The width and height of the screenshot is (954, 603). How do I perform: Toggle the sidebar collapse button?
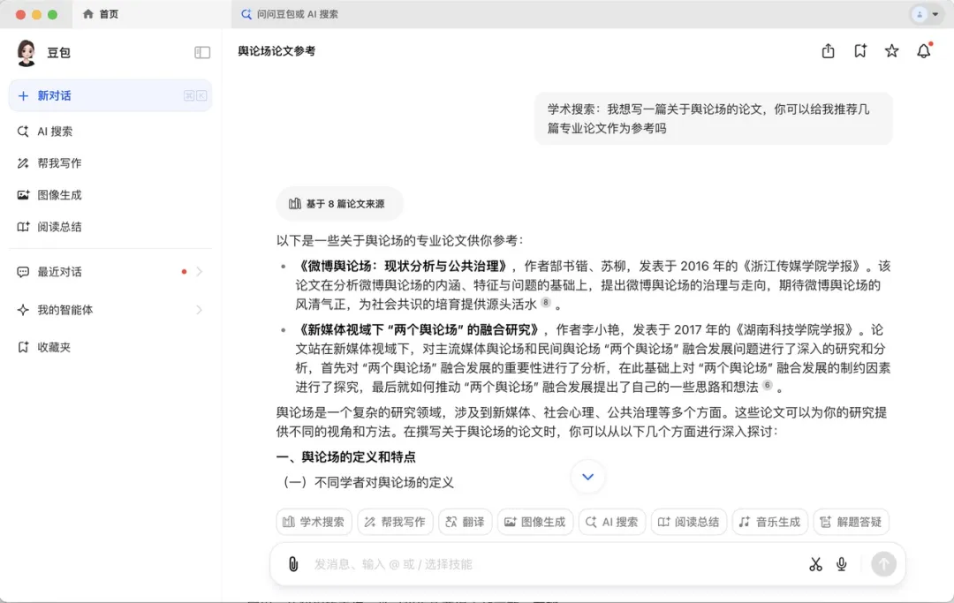point(202,52)
